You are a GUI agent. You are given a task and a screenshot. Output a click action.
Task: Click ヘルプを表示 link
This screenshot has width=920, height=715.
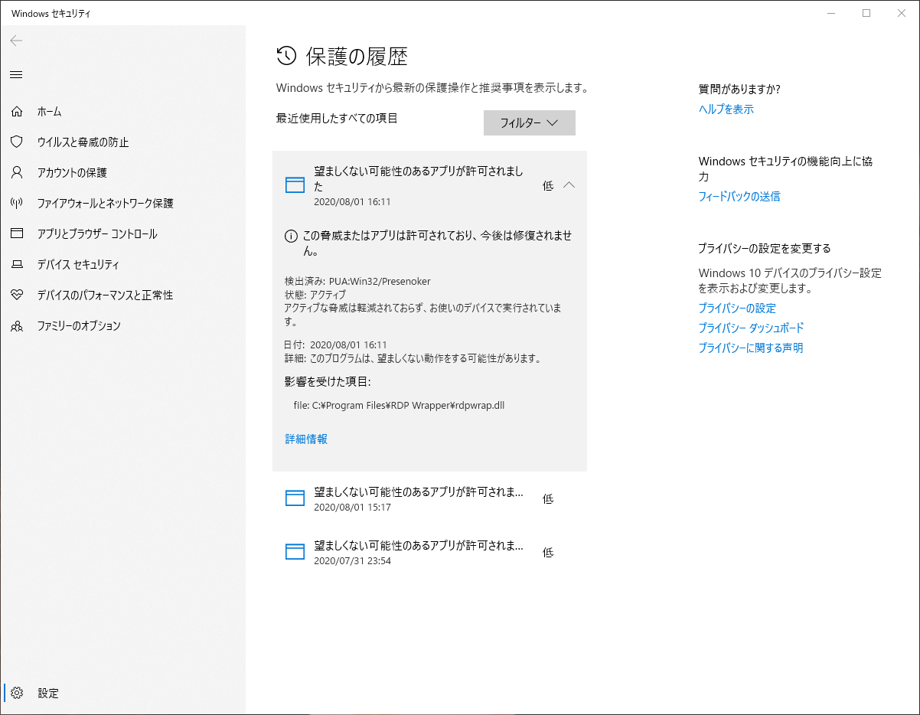click(x=726, y=109)
